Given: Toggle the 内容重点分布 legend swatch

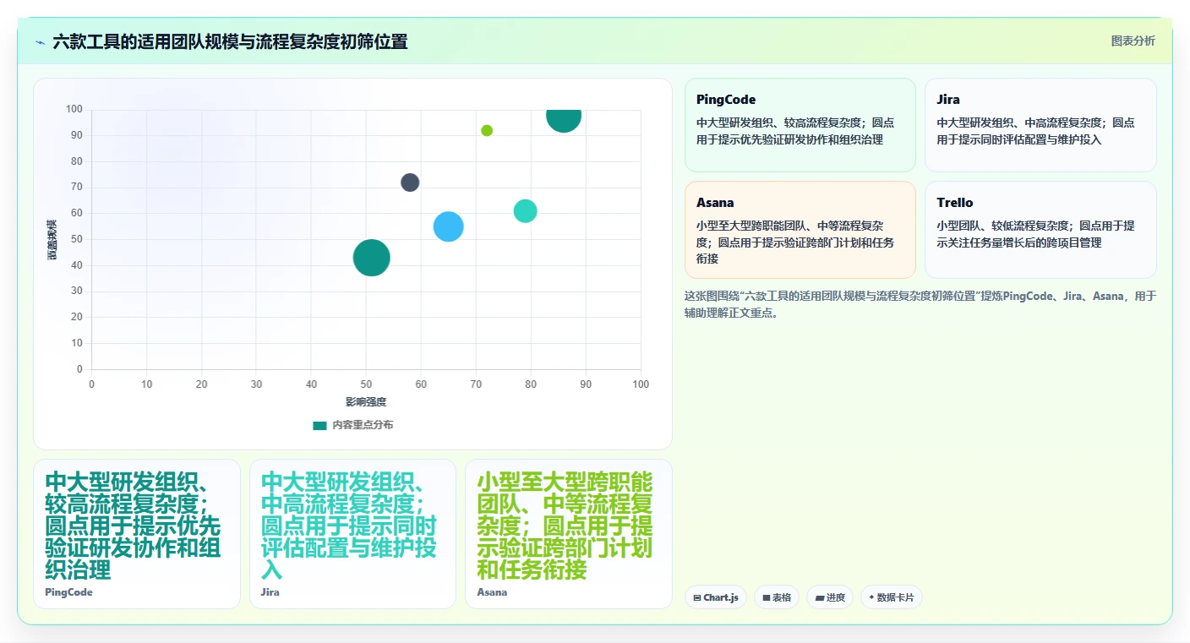Looking at the screenshot, I should tap(319, 425).
